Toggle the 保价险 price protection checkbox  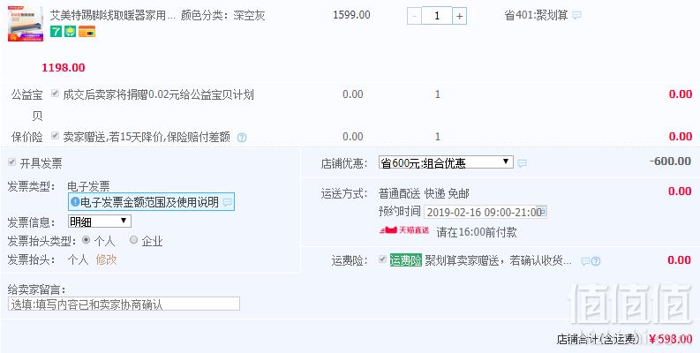click(x=55, y=135)
